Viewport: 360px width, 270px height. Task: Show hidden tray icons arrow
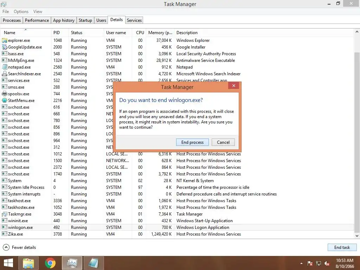pyautogui.click(x=301, y=263)
